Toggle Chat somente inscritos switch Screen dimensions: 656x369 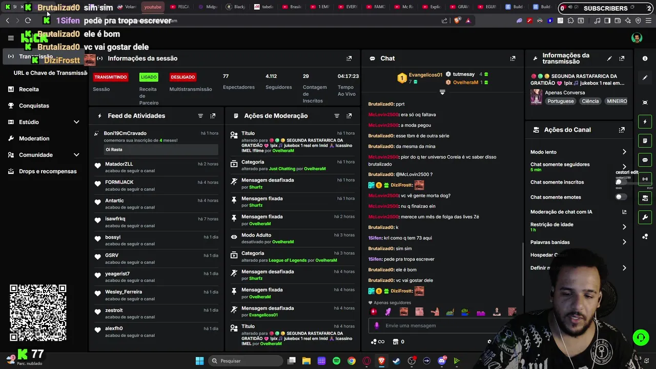click(x=621, y=182)
